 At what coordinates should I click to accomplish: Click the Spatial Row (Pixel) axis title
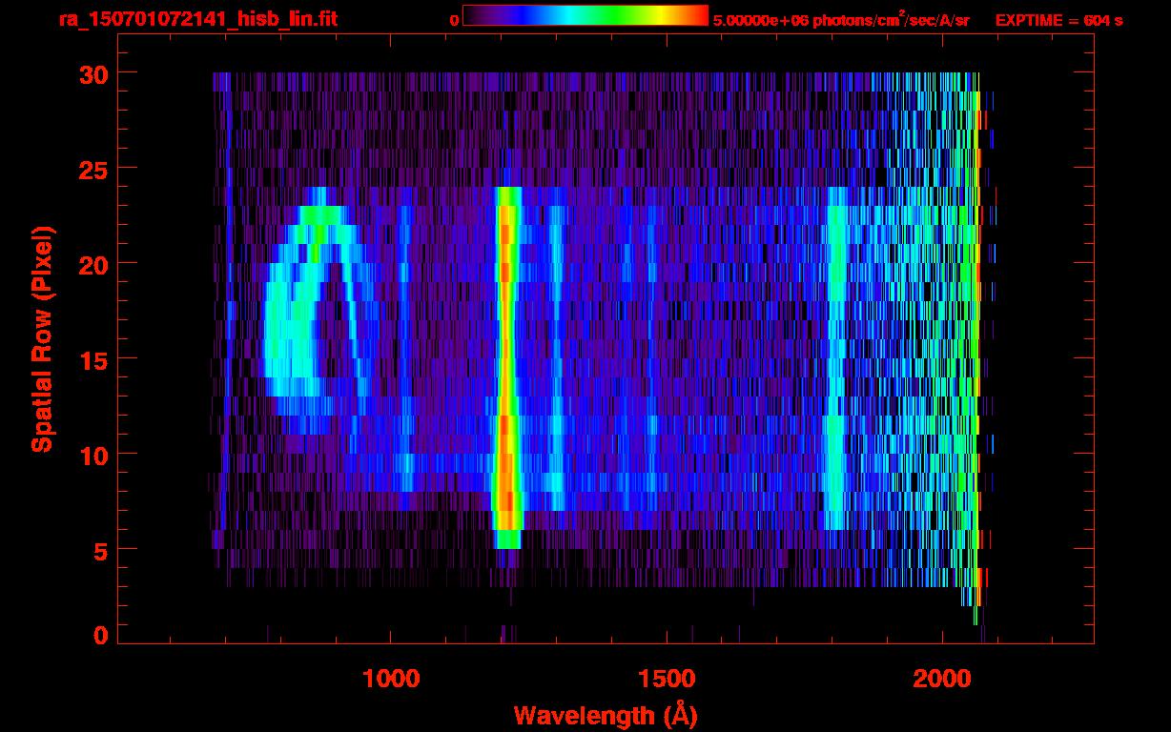(x=42, y=338)
